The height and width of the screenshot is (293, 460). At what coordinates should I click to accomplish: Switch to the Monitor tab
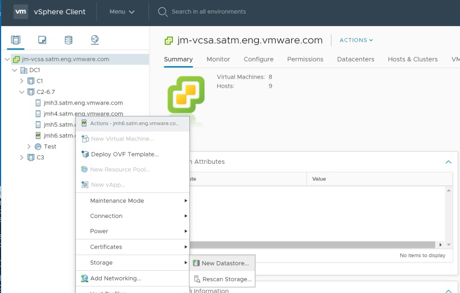tap(218, 59)
